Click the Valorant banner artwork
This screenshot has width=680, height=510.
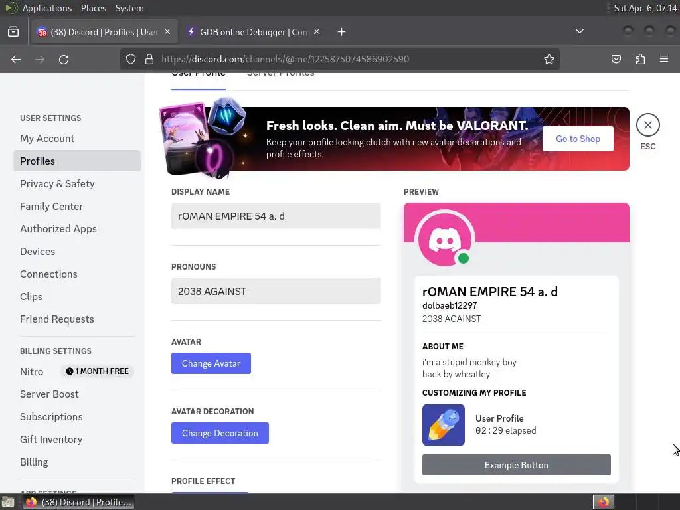pyautogui.click(x=203, y=138)
